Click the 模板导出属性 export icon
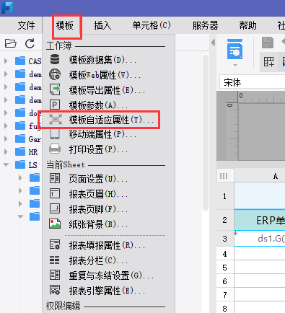 click(x=55, y=89)
